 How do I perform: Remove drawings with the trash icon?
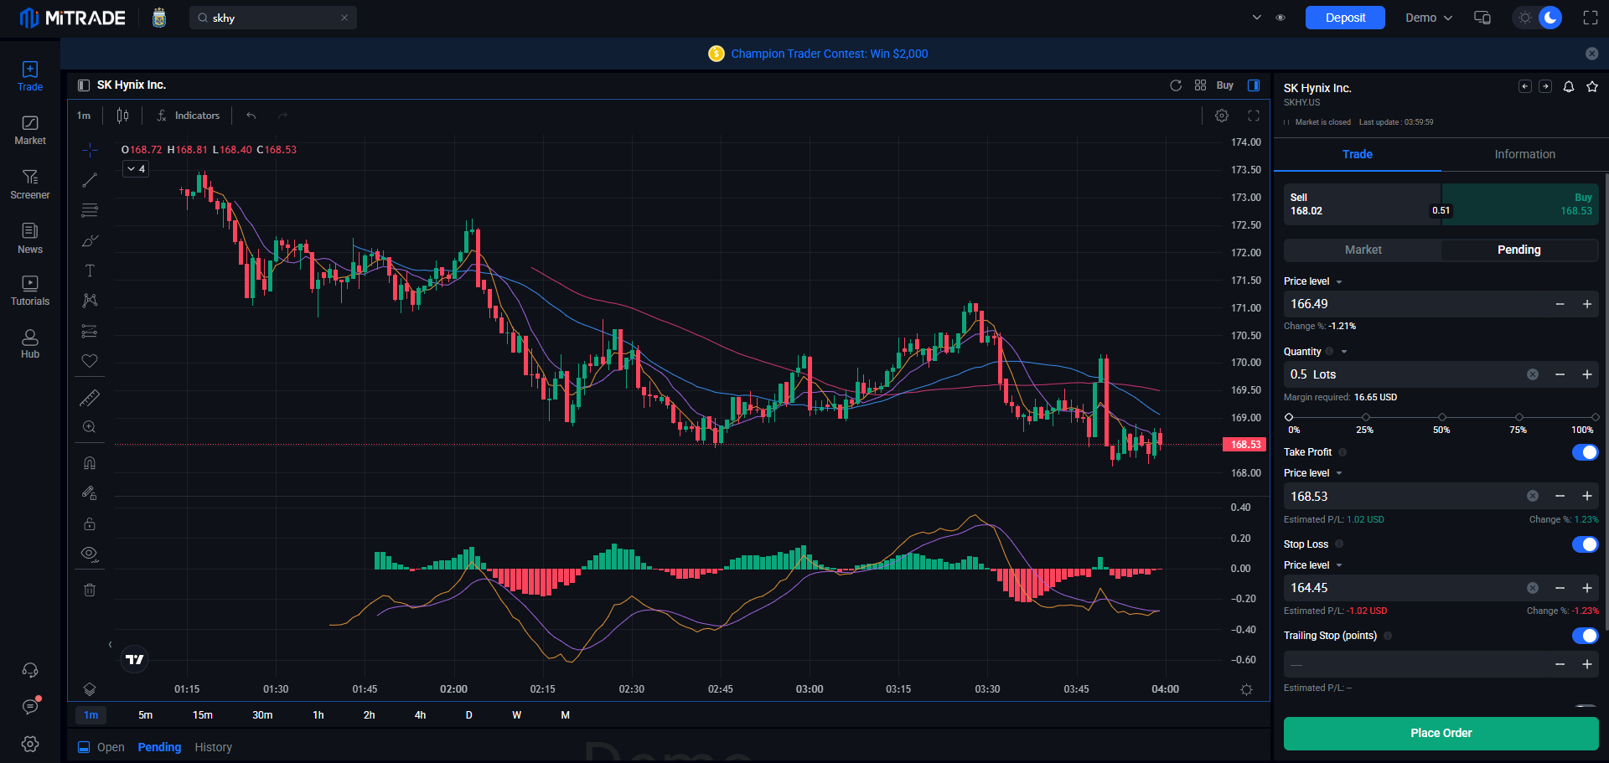[90, 590]
